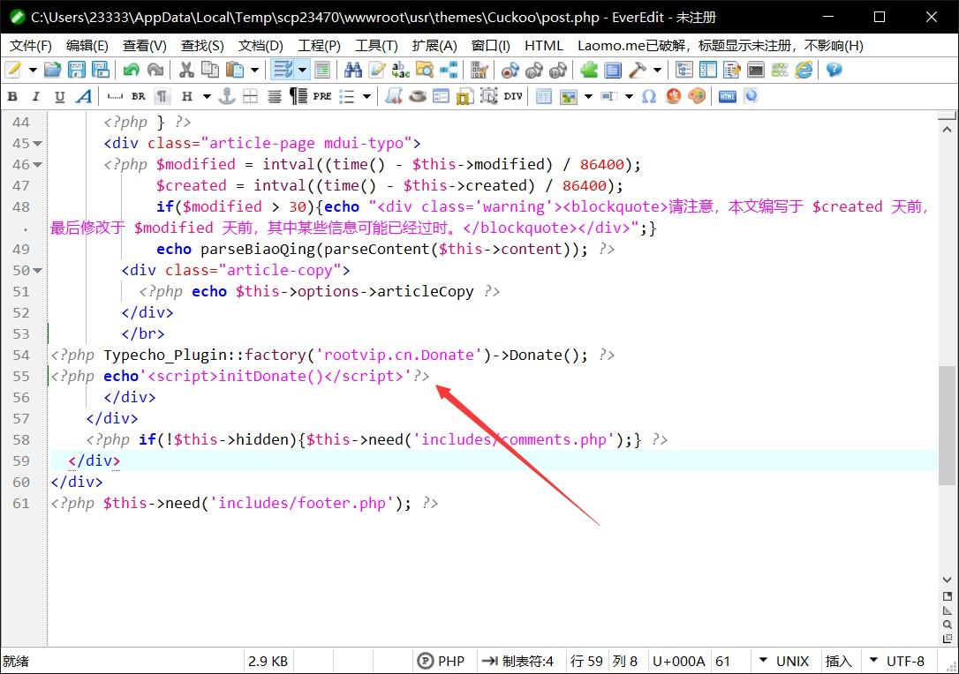Toggle the pilcrow paragraph button
The width and height of the screenshot is (959, 674).
click(x=162, y=97)
